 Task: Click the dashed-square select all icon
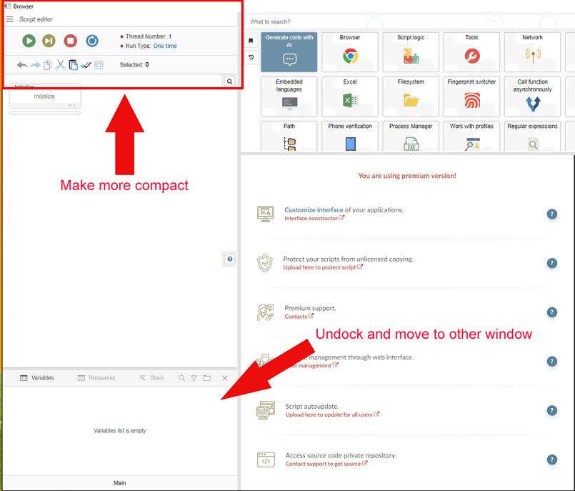pos(99,65)
